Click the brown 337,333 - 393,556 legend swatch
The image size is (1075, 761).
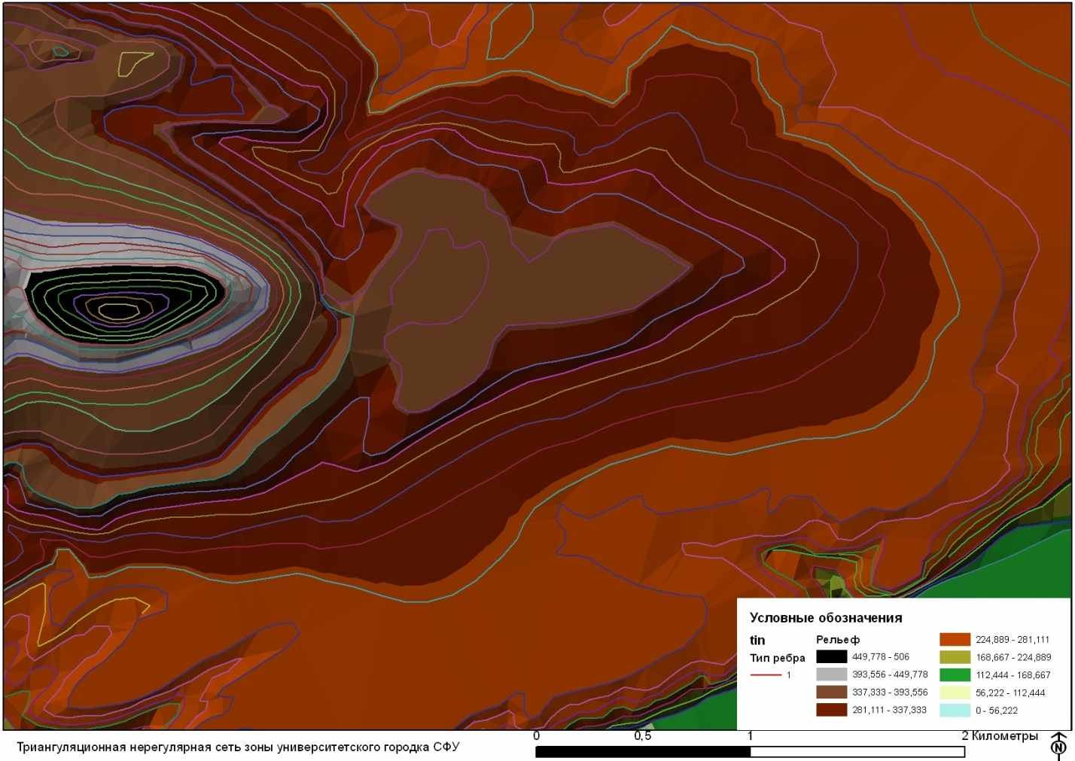[831, 692]
